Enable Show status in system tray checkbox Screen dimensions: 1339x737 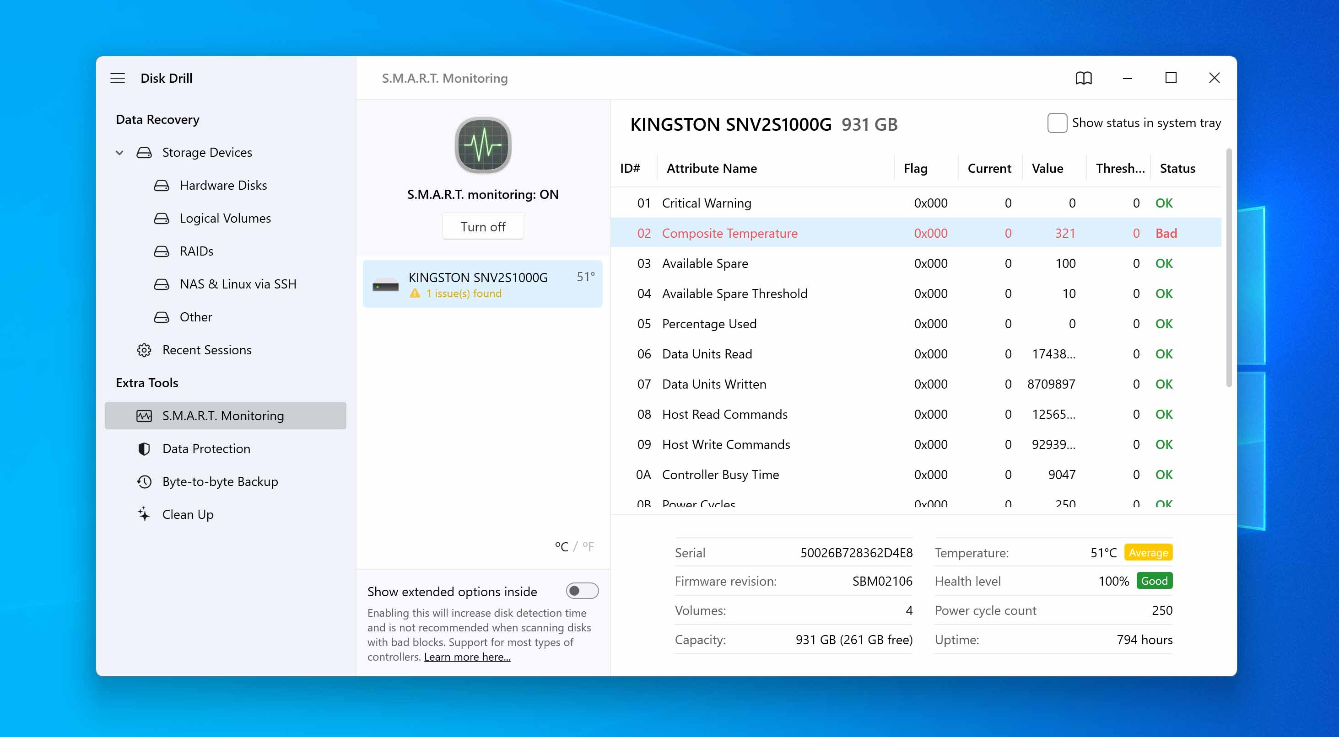[x=1057, y=123]
